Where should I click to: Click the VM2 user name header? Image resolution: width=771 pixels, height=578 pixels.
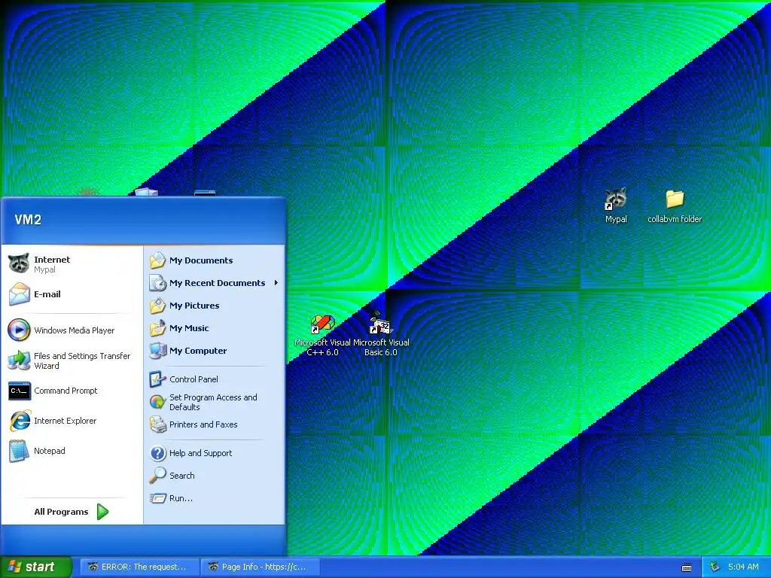tap(28, 220)
